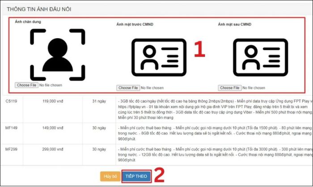Click the front CMND ID card icon
This screenshot has width=313, height=187.
point(159,57)
